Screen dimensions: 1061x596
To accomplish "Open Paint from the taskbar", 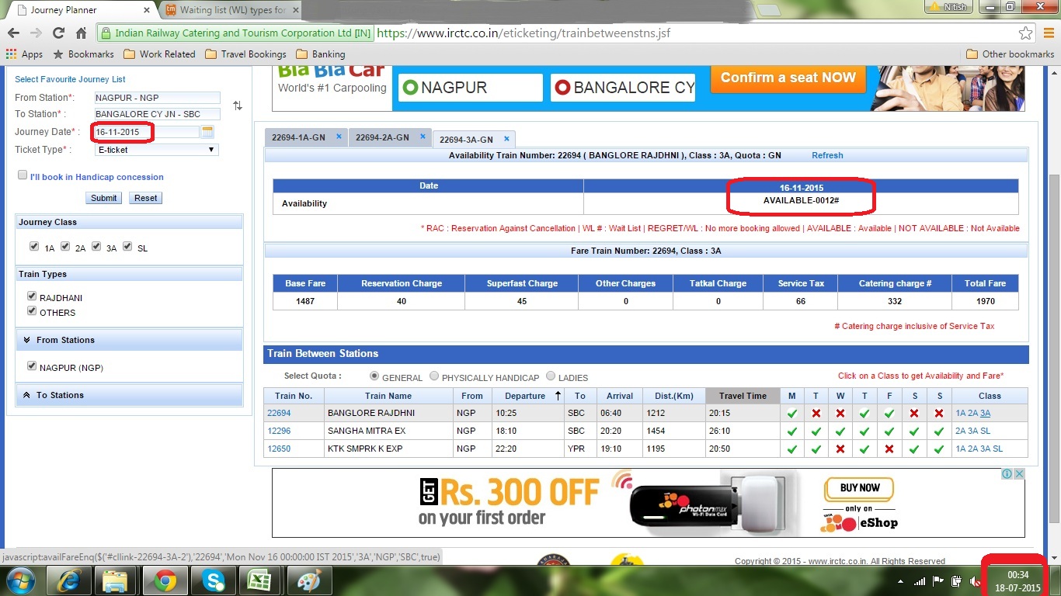I will (308, 580).
